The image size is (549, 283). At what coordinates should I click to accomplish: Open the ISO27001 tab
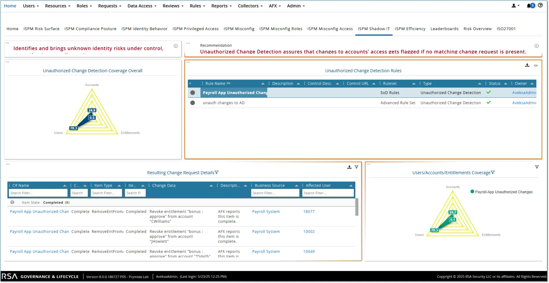click(x=506, y=29)
